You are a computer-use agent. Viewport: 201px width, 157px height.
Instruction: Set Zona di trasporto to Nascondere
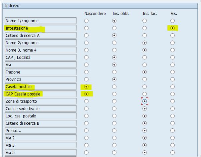[86, 101]
